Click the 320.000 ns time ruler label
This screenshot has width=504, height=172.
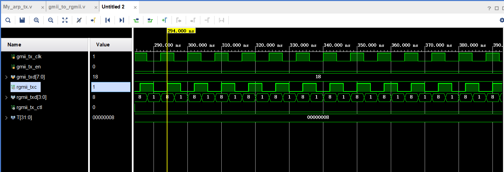269,45
